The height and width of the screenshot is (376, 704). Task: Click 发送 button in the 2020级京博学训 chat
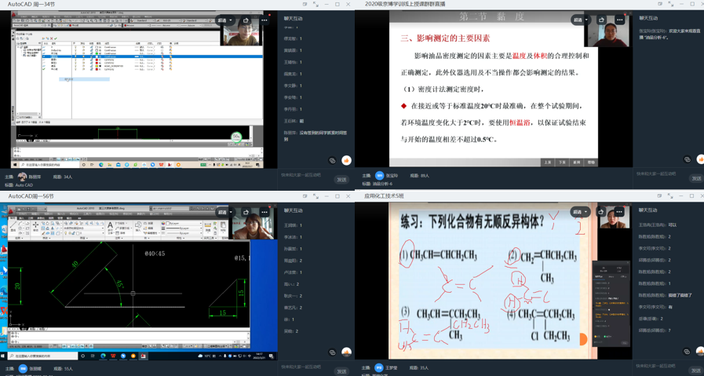(x=695, y=179)
